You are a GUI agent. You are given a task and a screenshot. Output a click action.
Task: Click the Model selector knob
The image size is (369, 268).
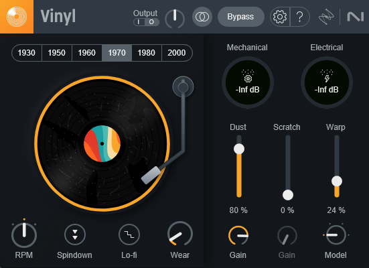point(336,234)
